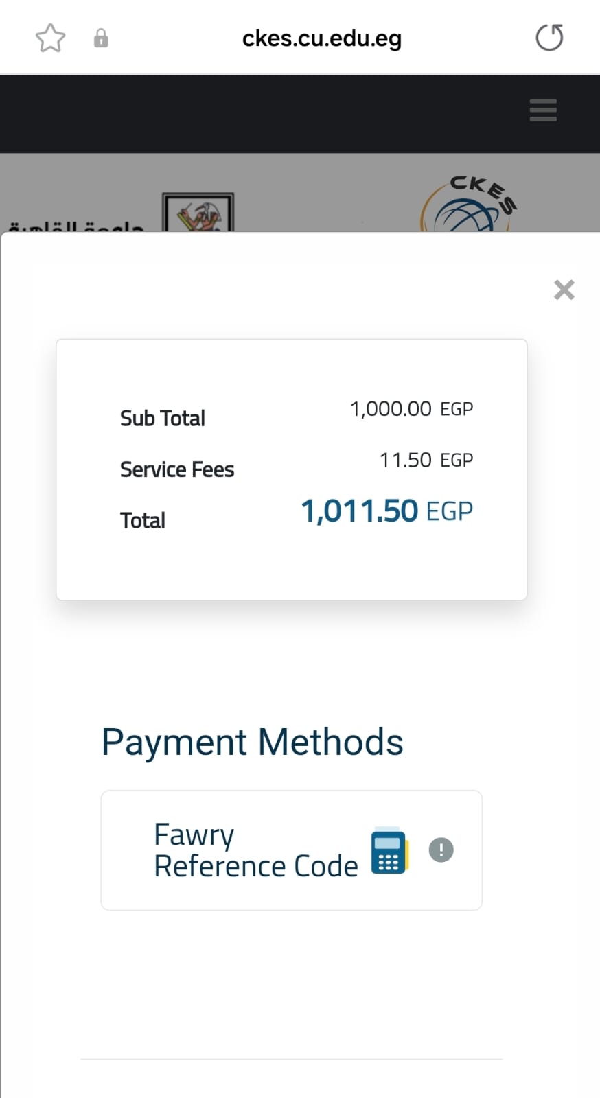
Task: Reload the page with the refresh icon
Action: pos(549,37)
